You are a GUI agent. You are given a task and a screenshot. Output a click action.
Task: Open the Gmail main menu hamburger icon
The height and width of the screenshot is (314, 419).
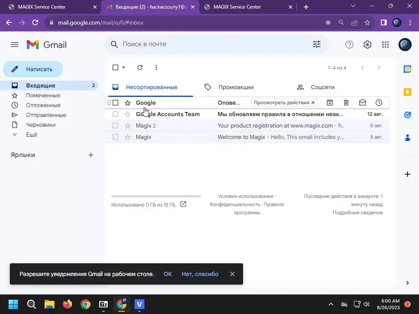15,45
